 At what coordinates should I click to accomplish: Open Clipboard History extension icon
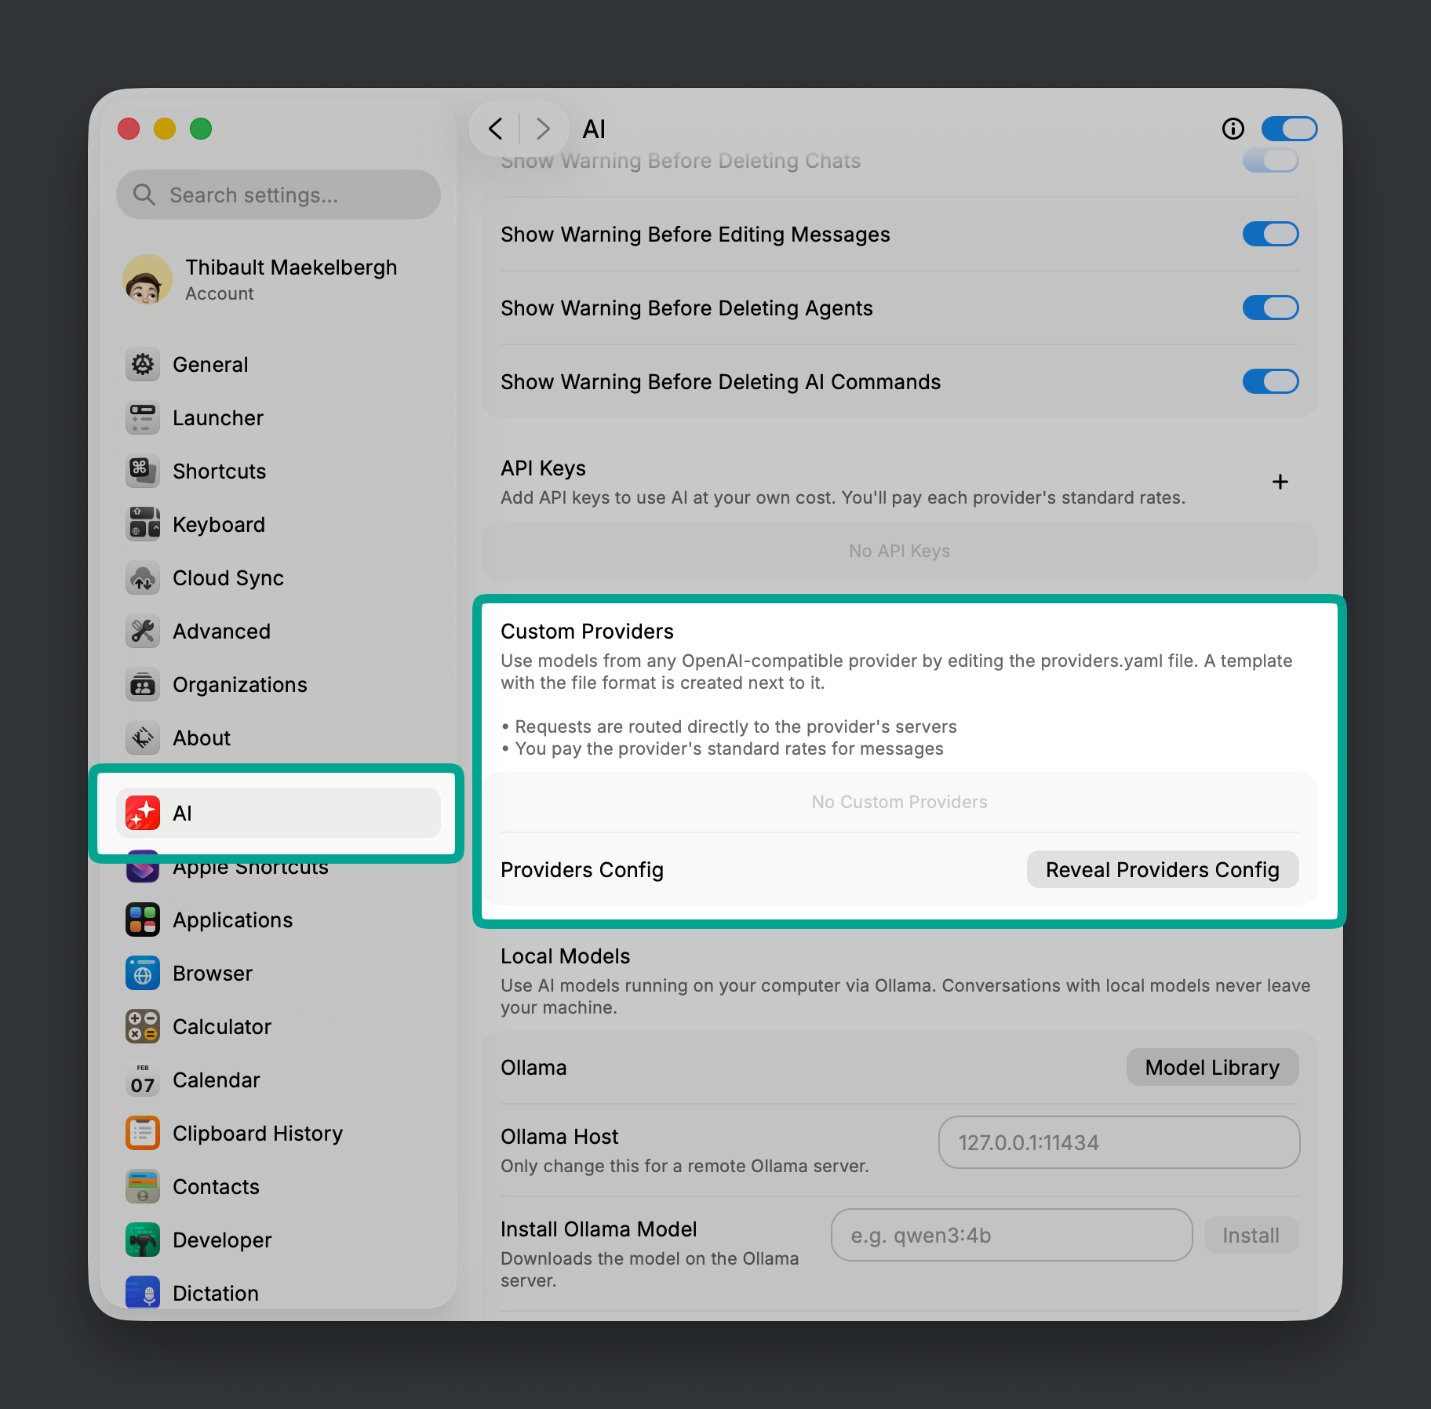coord(143,1134)
